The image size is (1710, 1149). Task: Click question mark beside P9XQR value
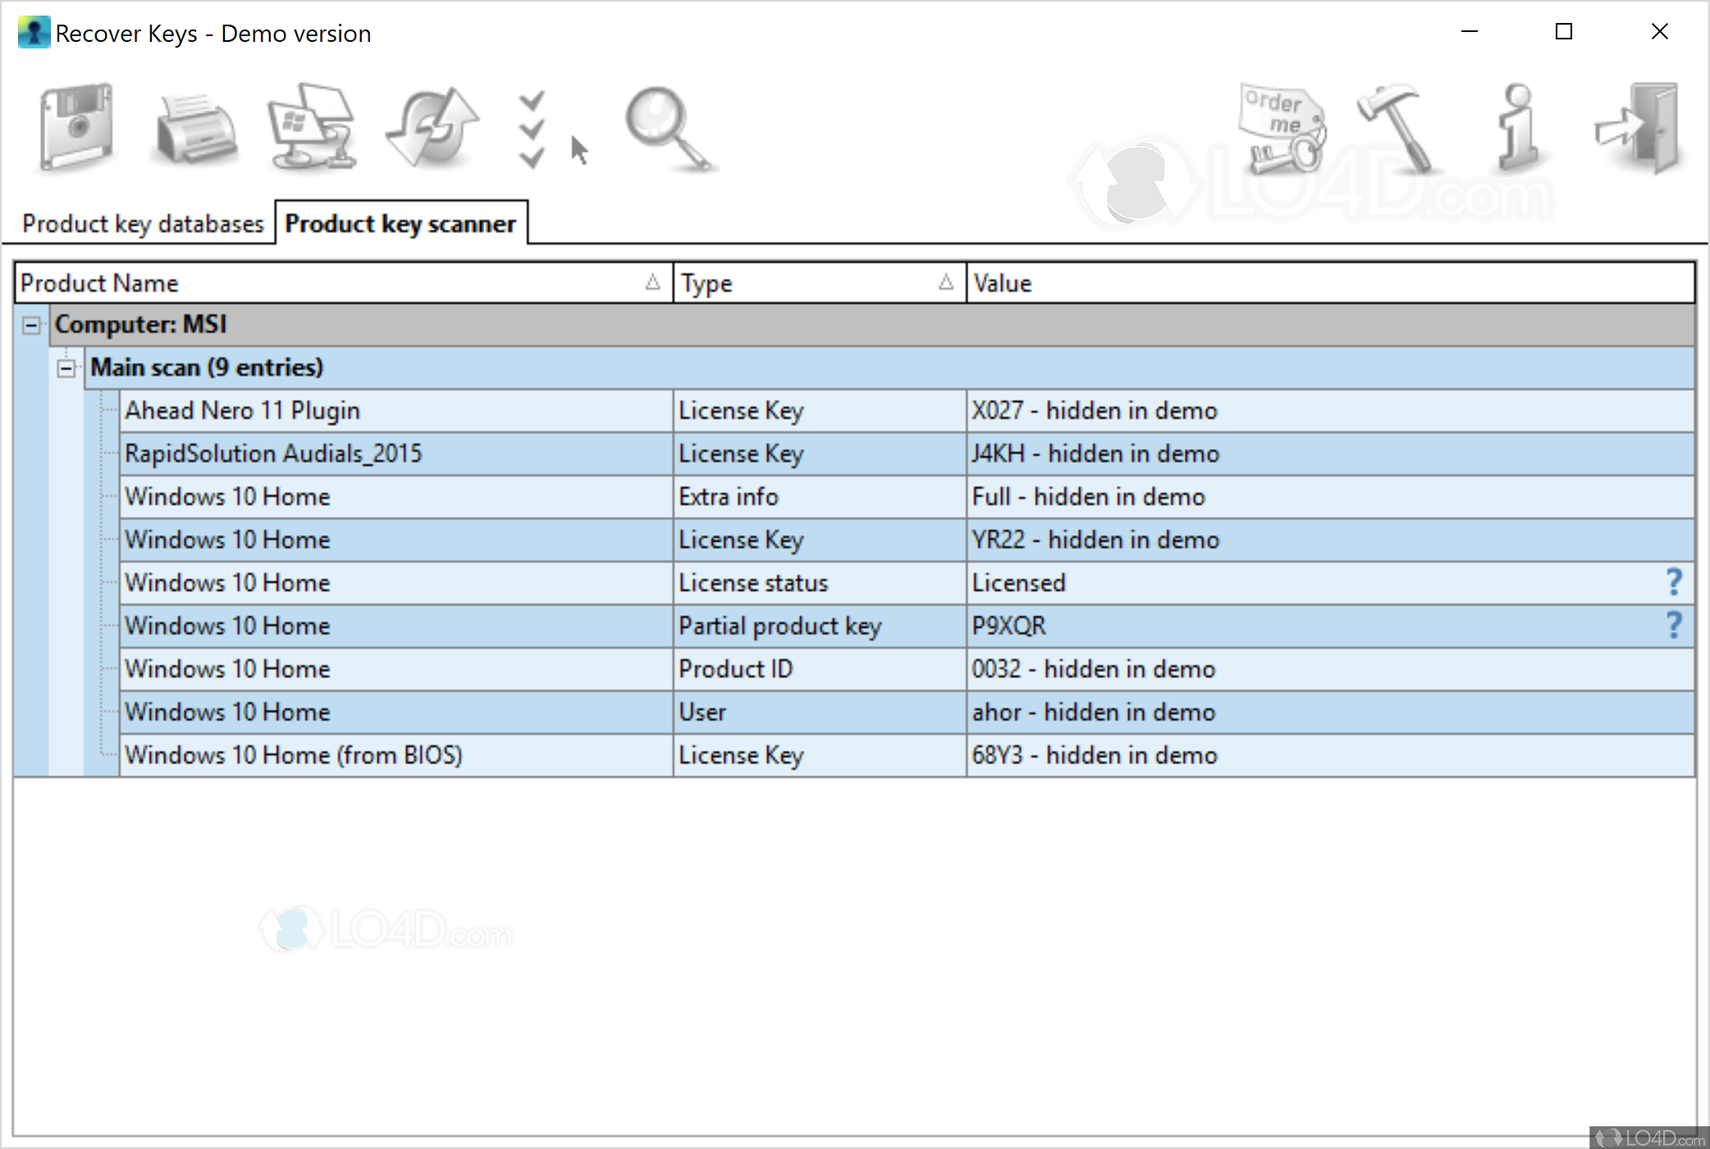click(x=1674, y=625)
